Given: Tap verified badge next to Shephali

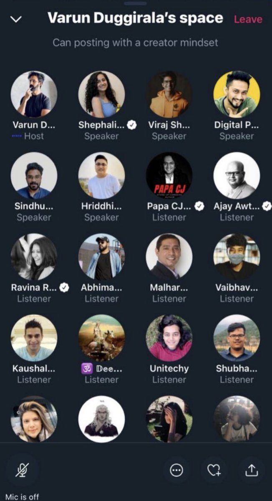Looking at the screenshot, I should (132, 125).
